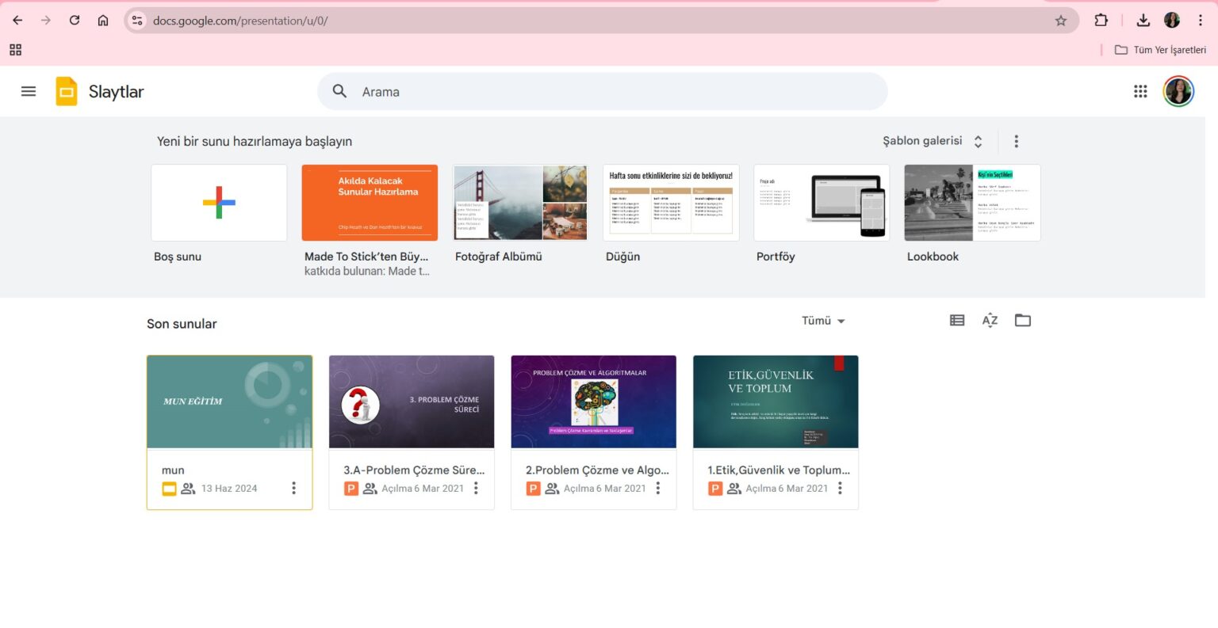
Task: Open template section more options menu
Action: tap(1016, 141)
